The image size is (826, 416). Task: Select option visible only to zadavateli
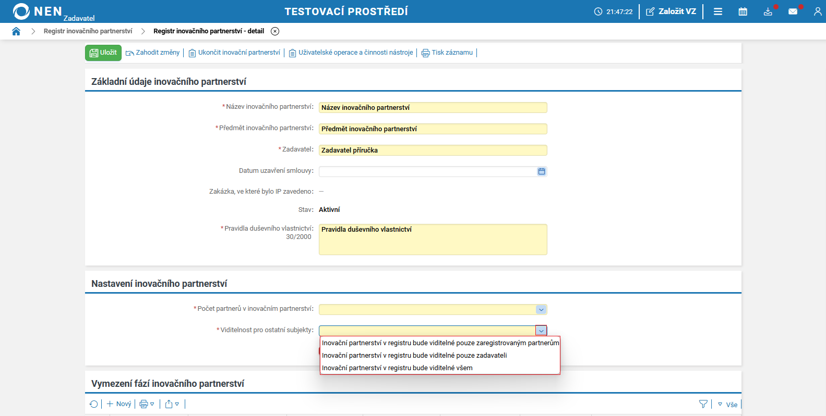[414, 356]
